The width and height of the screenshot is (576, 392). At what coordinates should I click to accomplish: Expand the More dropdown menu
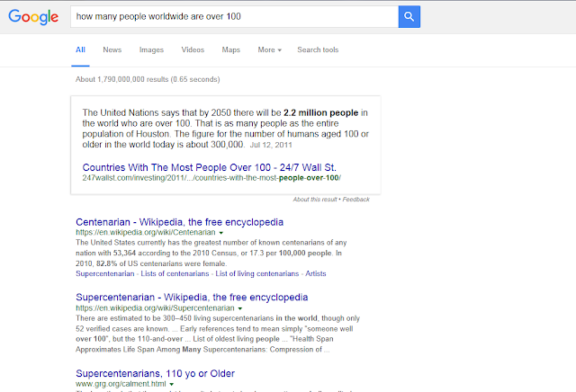[269, 49]
